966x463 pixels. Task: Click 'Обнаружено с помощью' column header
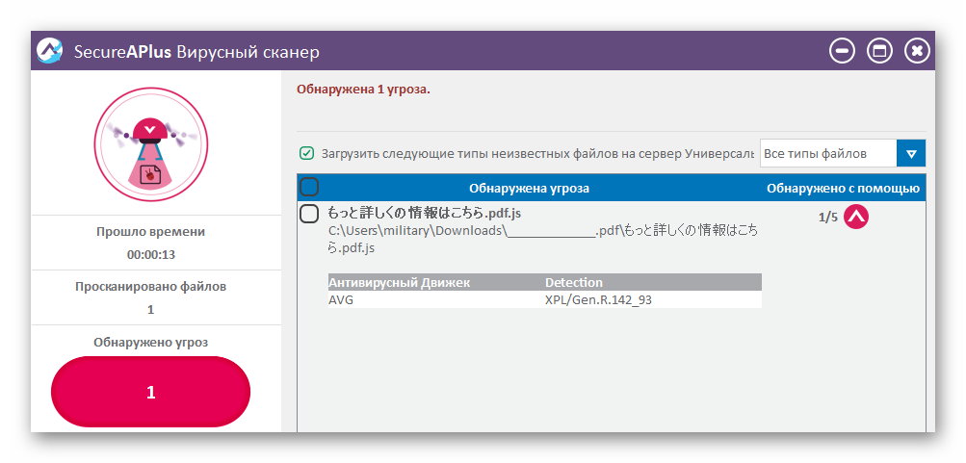(x=843, y=189)
